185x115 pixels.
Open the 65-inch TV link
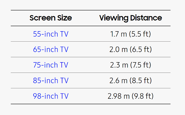[51, 49]
